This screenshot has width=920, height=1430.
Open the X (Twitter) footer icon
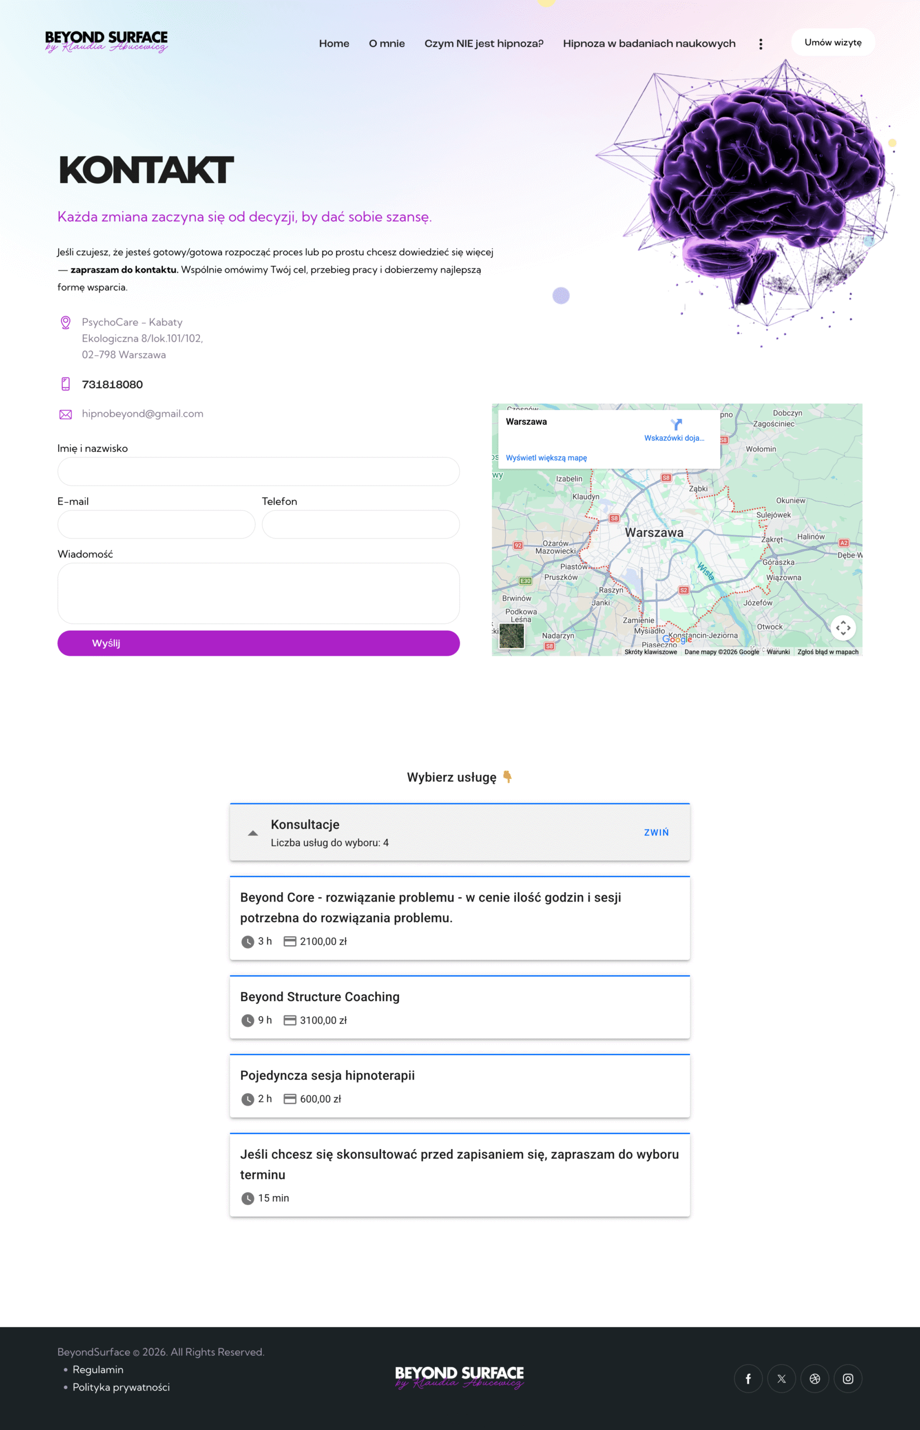(x=782, y=1379)
